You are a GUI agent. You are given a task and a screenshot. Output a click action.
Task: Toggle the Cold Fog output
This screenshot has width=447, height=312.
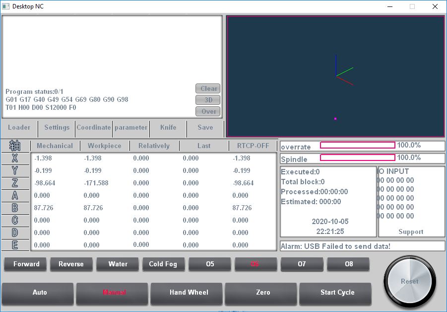coord(163,264)
